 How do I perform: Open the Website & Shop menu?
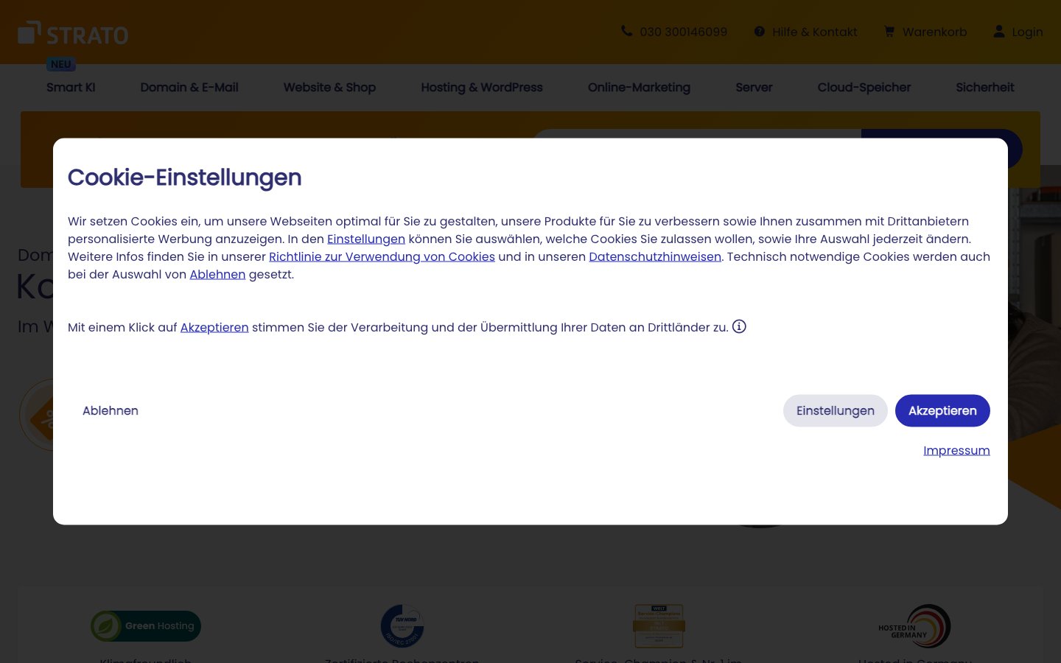pos(329,87)
